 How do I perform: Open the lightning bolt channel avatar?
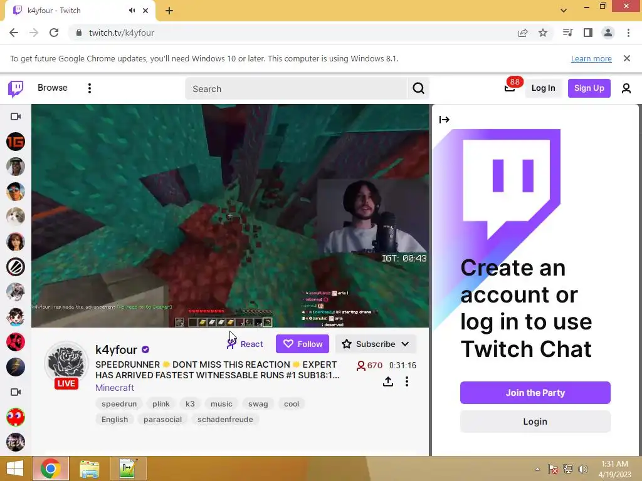16,367
